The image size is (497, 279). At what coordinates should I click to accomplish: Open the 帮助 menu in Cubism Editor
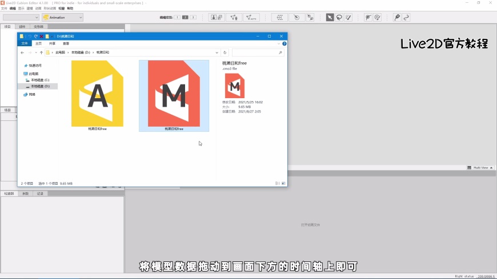(x=70, y=9)
